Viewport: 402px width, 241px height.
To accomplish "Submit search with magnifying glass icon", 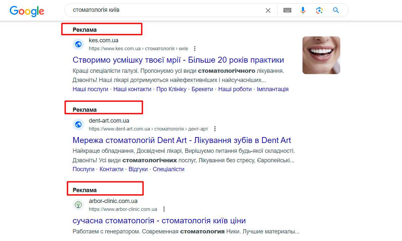I will [336, 10].
